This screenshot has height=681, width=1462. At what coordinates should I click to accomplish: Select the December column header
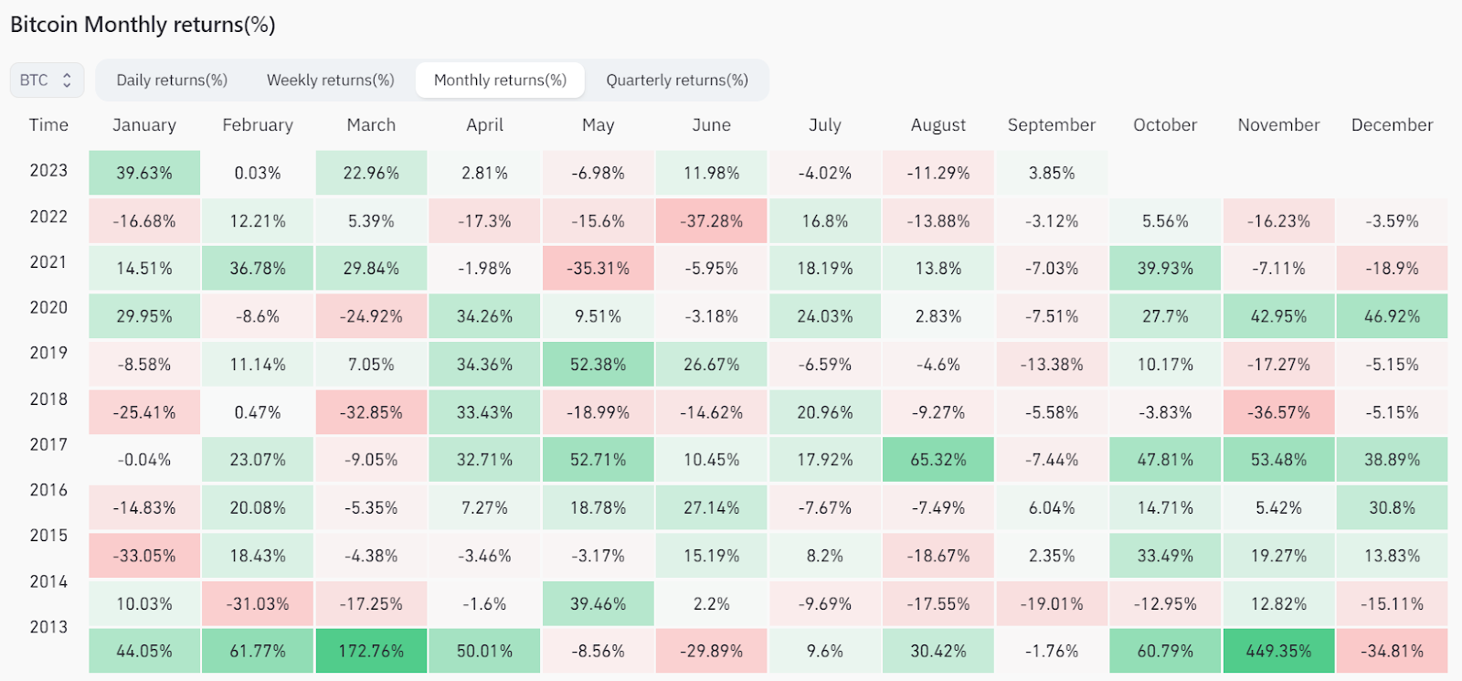pyautogui.click(x=1392, y=125)
